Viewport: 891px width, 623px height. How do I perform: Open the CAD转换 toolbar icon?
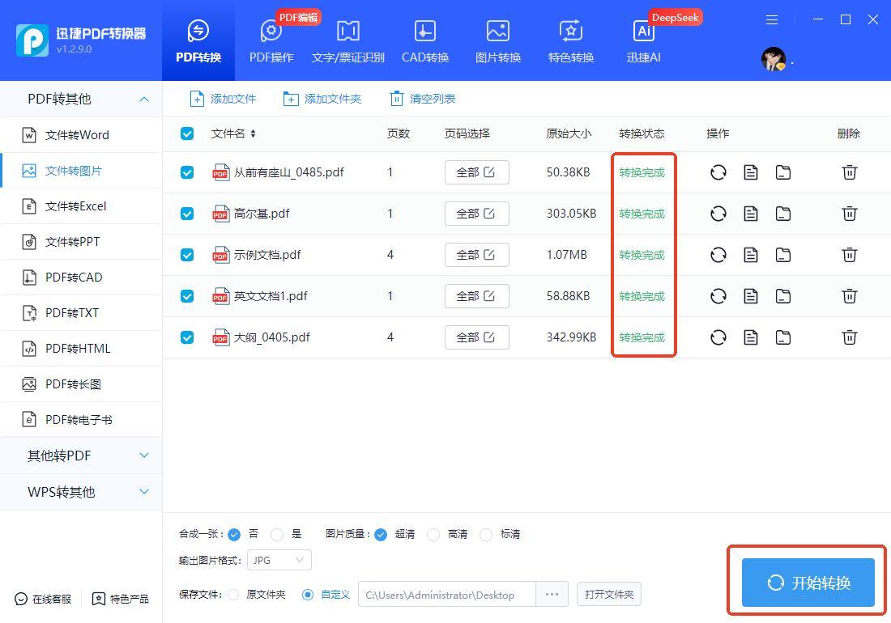pyautogui.click(x=424, y=40)
